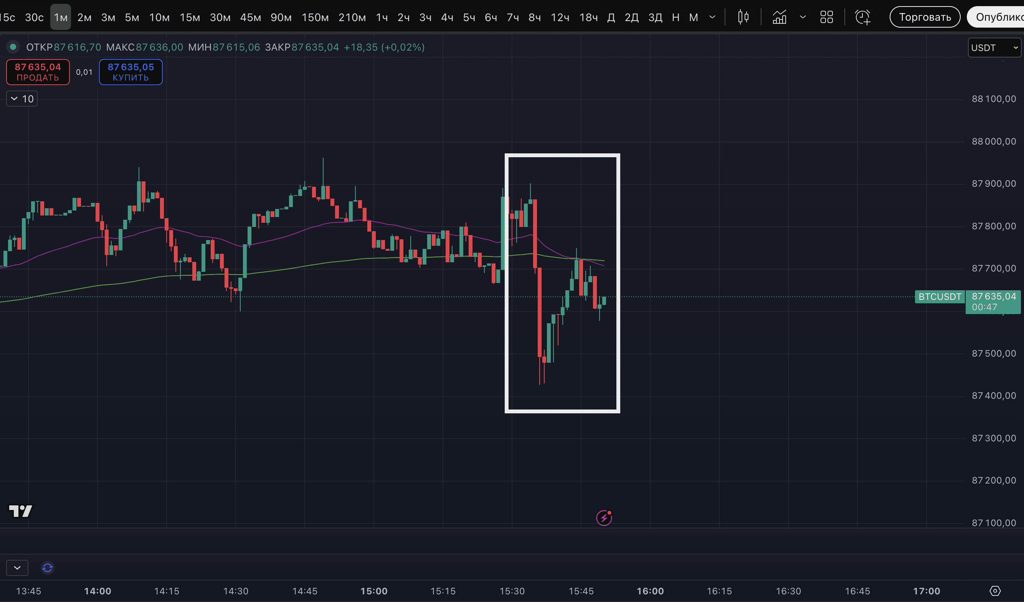Viewport: 1024px width, 602px height.
Task: Collapse the indicator legend showing 10
Action: pyautogui.click(x=22, y=99)
